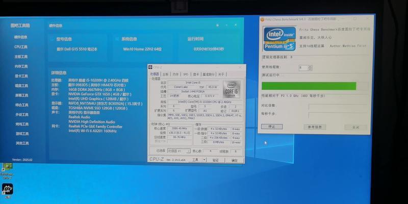Click the 对比倍数 result field
The height and width of the screenshot is (204, 408).
338,107
